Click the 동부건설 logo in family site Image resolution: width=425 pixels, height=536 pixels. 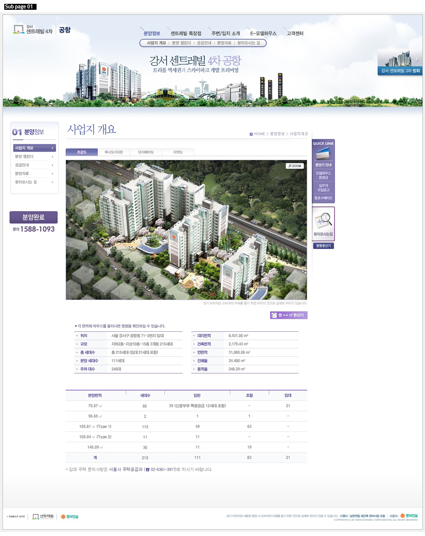(70, 516)
